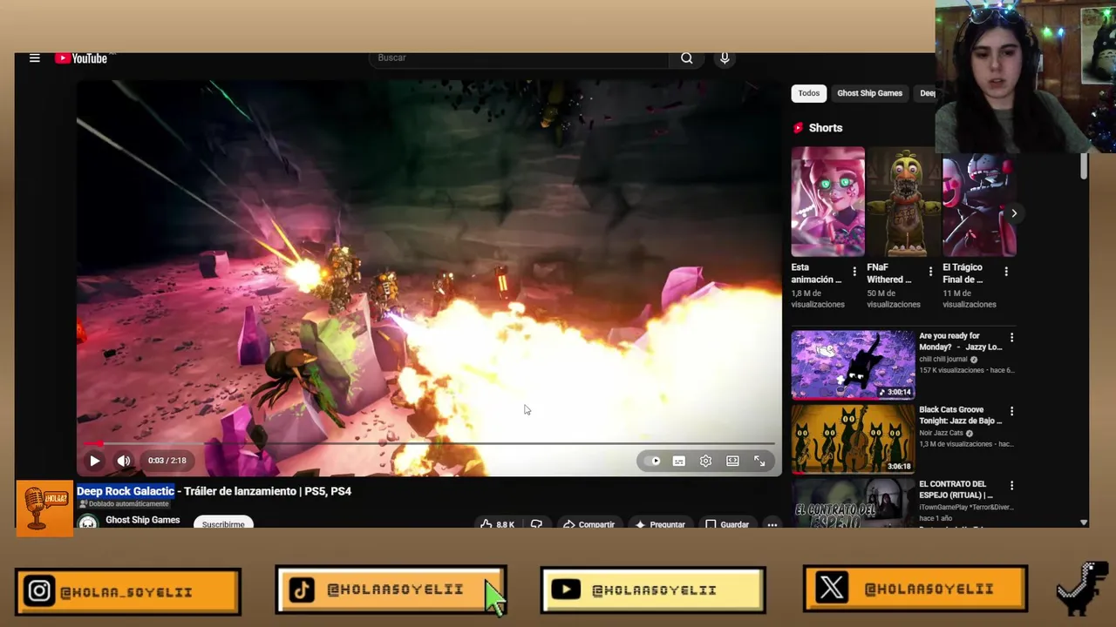Enter fullscreen mode
The height and width of the screenshot is (627, 1116).
pyautogui.click(x=759, y=461)
